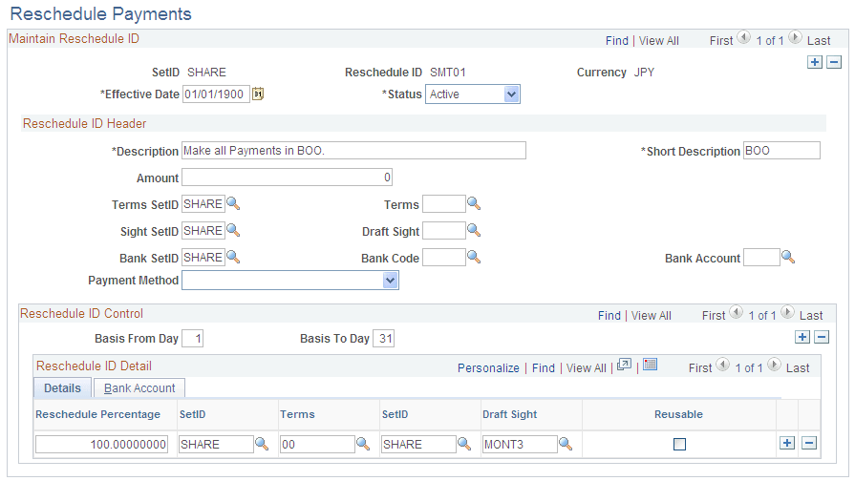The height and width of the screenshot is (481, 855).
Task: Open lookup for Bank Account field
Action: 788,257
